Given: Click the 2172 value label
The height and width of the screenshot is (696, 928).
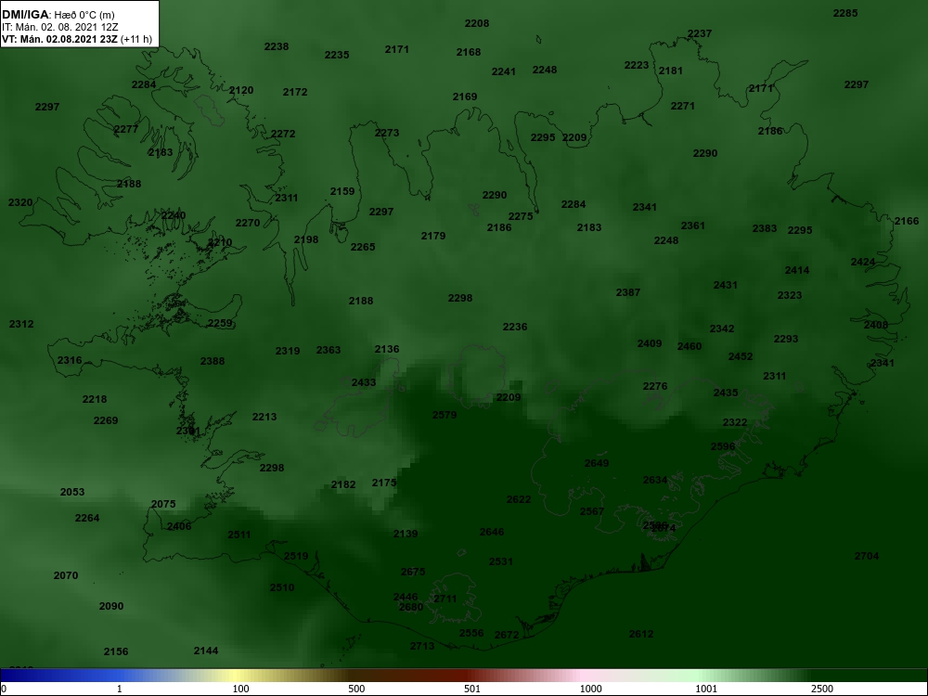Looking at the screenshot, I should pyautogui.click(x=295, y=92).
